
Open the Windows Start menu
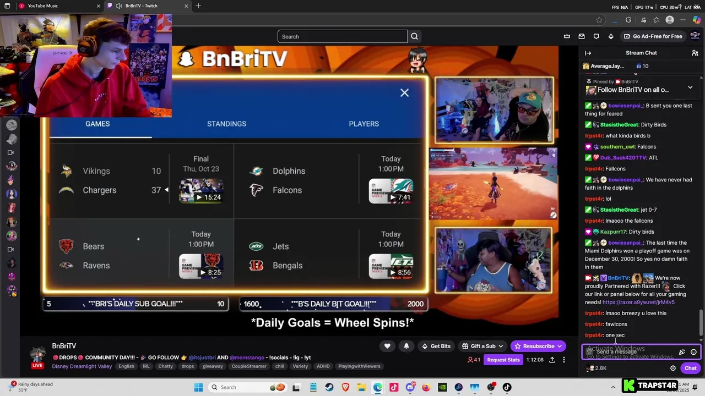tap(198, 387)
